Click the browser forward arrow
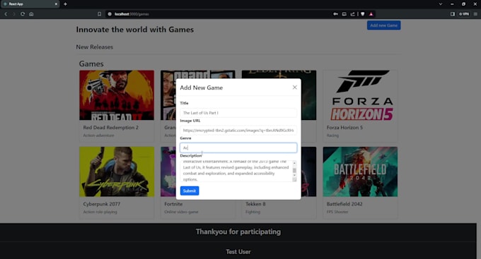This screenshot has height=259, width=481. (x=14, y=14)
